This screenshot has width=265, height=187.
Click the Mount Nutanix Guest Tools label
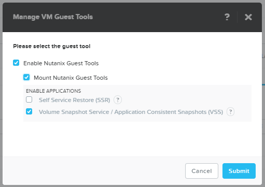tap(71, 78)
